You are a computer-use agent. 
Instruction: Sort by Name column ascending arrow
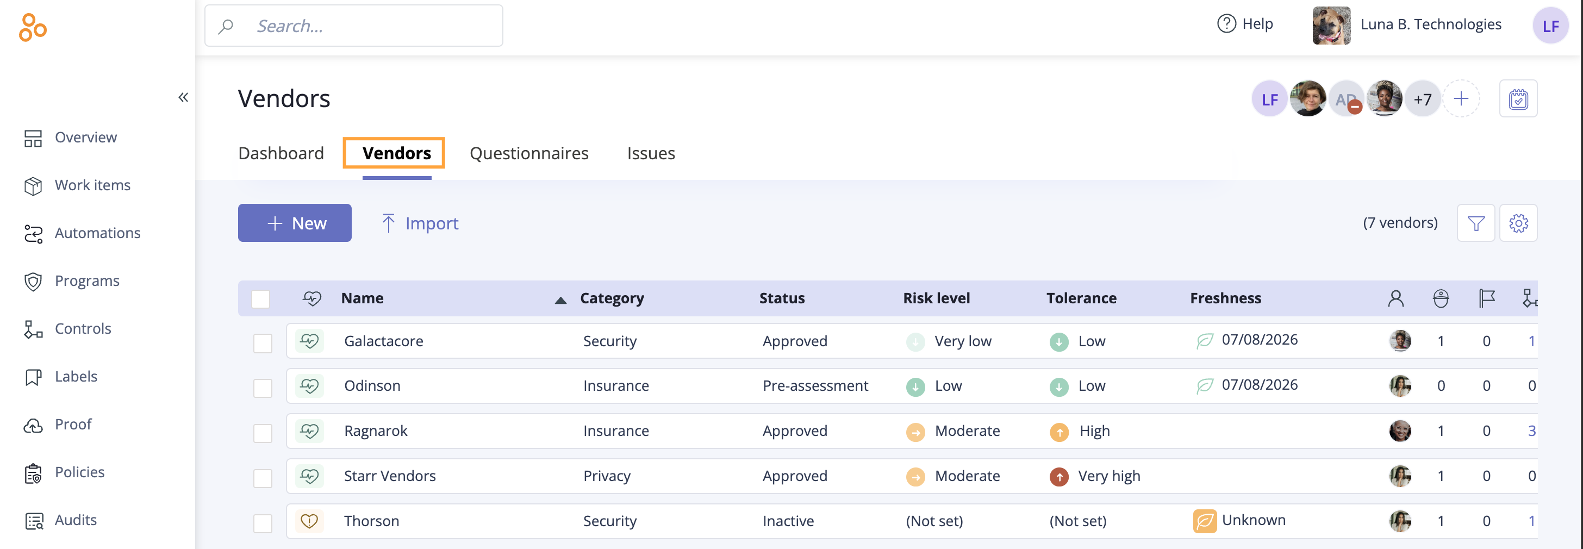(560, 300)
